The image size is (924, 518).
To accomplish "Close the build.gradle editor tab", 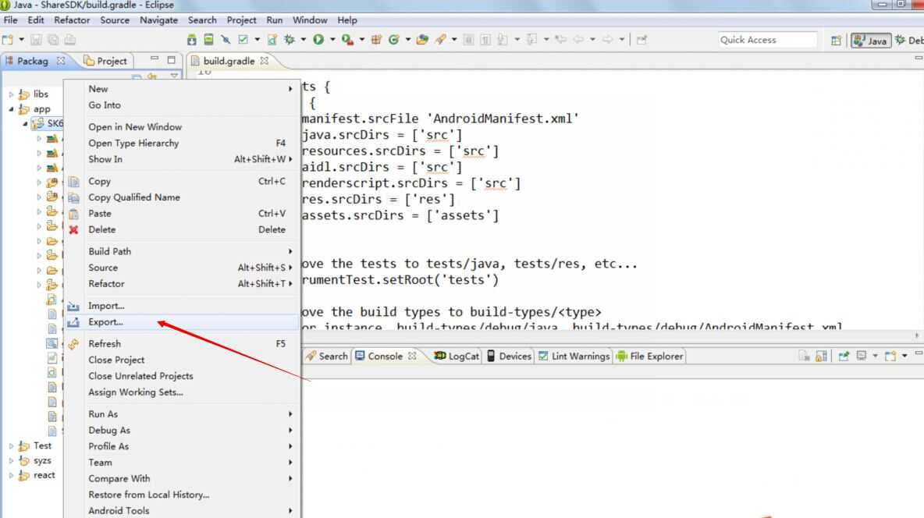I will point(265,61).
